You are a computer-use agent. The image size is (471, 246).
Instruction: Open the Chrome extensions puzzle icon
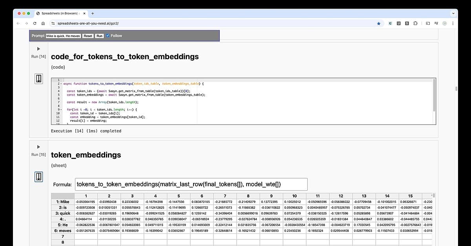[x=415, y=24]
